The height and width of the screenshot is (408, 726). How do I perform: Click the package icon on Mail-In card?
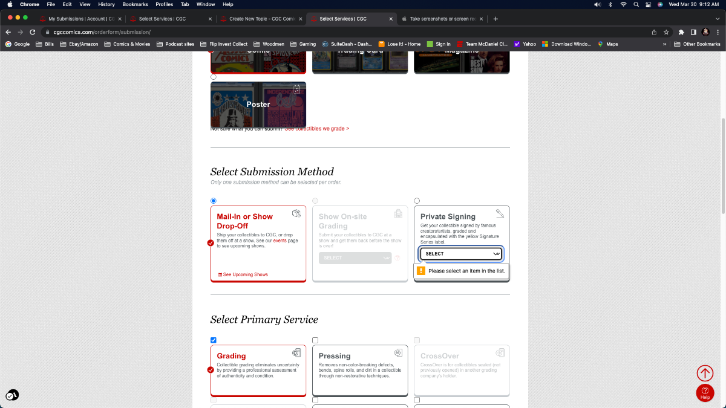coord(296,213)
